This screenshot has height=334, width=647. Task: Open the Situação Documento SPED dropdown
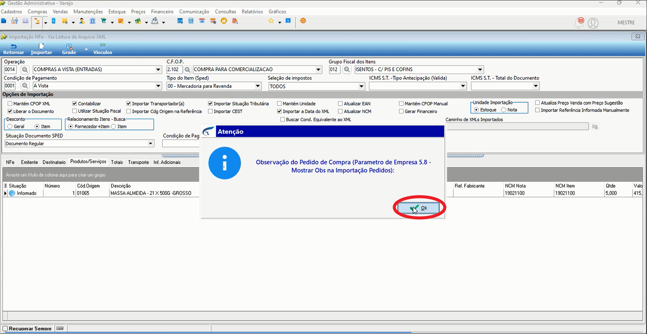tap(151, 144)
